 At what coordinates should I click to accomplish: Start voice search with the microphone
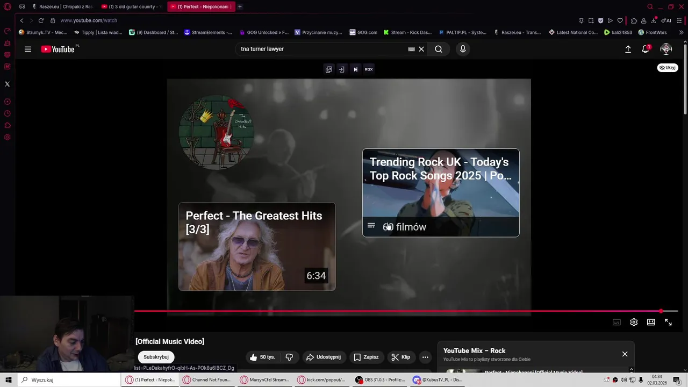pos(463,49)
